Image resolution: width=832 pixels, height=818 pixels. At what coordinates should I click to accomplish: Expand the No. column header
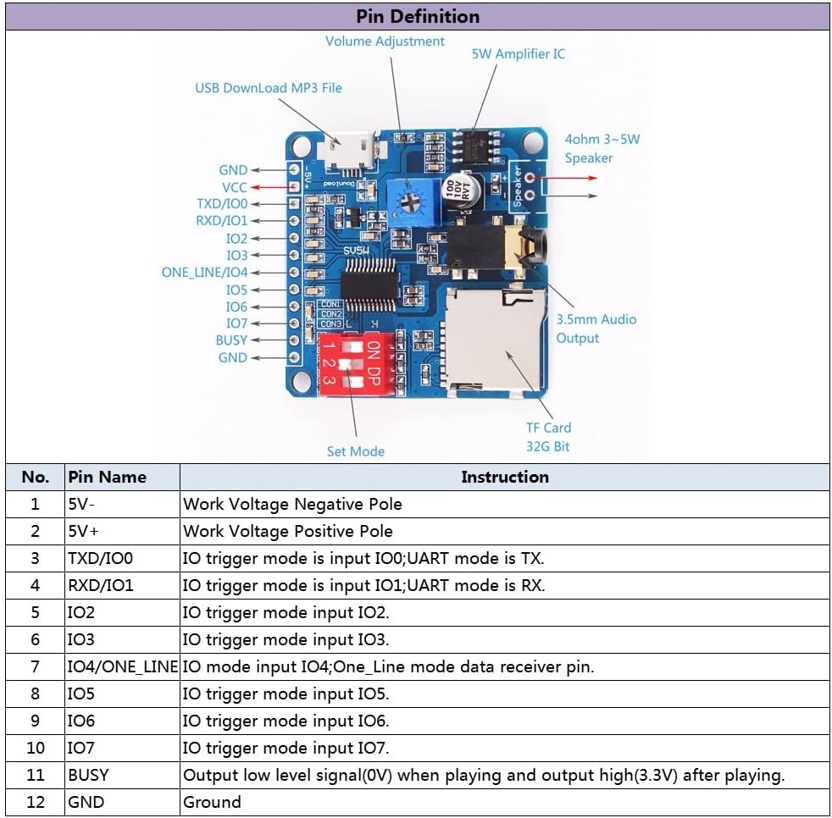pyautogui.click(x=35, y=477)
